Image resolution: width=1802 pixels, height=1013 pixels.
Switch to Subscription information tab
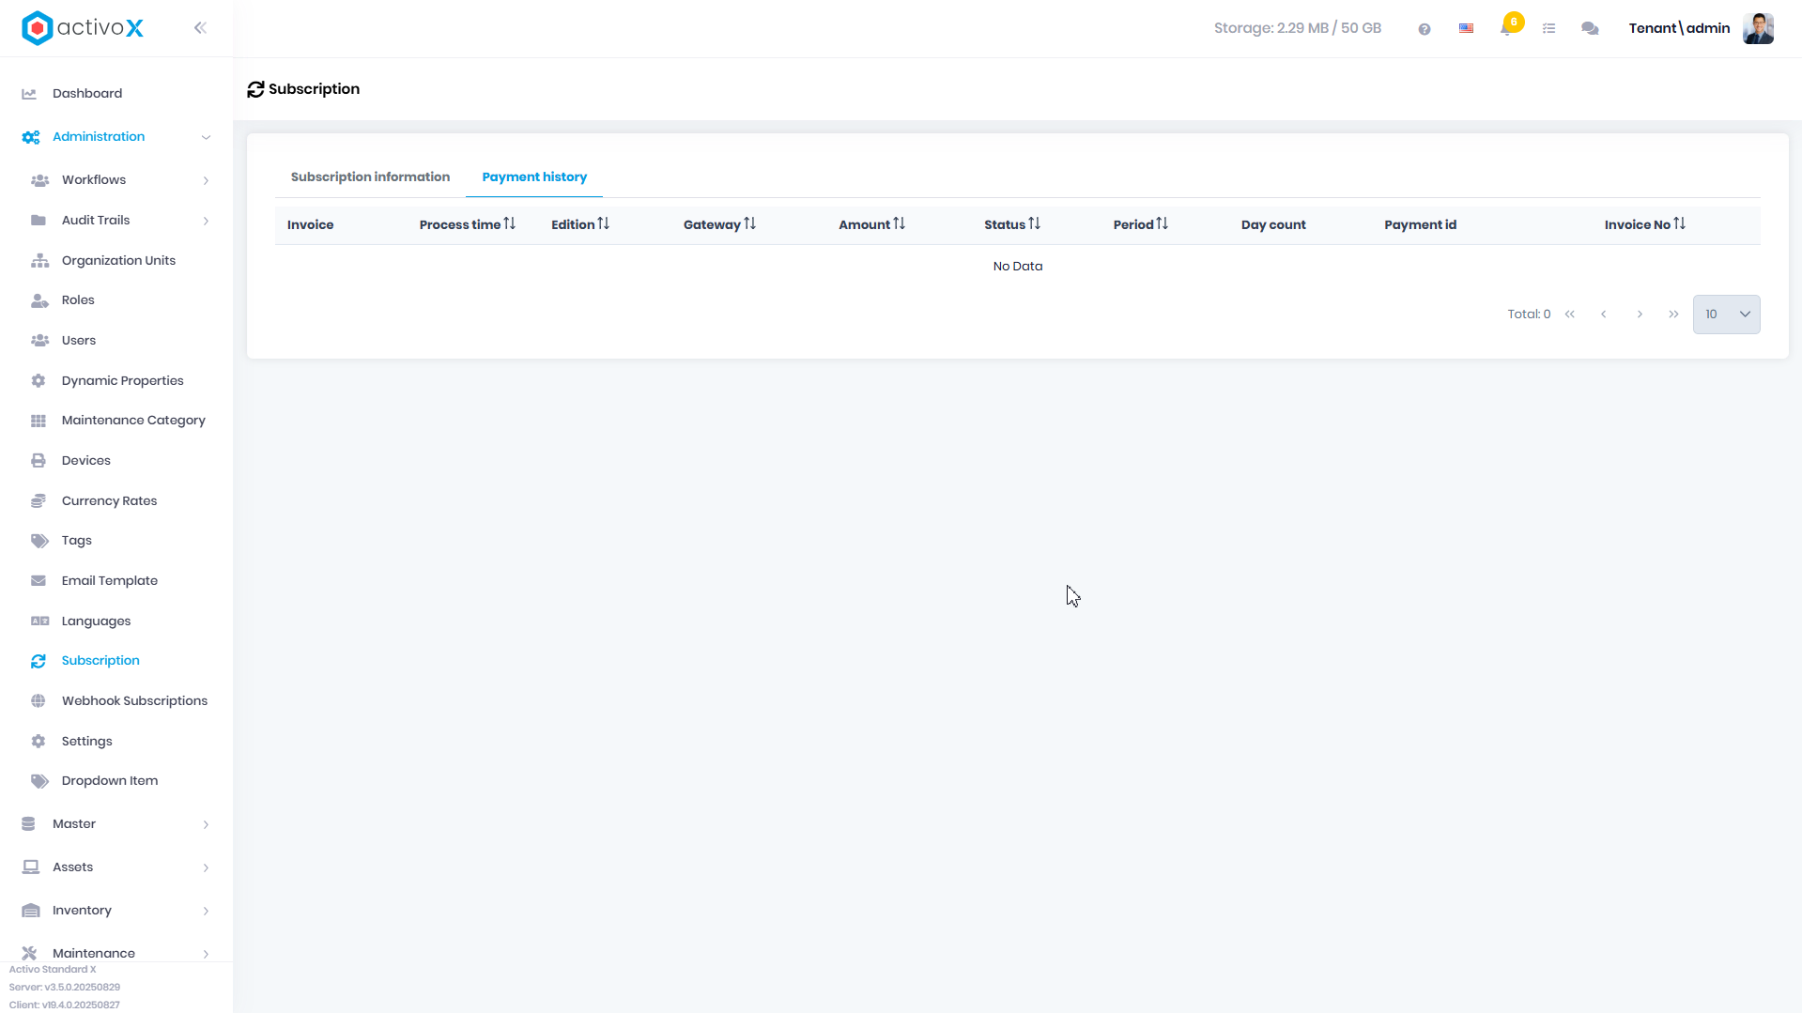click(370, 177)
